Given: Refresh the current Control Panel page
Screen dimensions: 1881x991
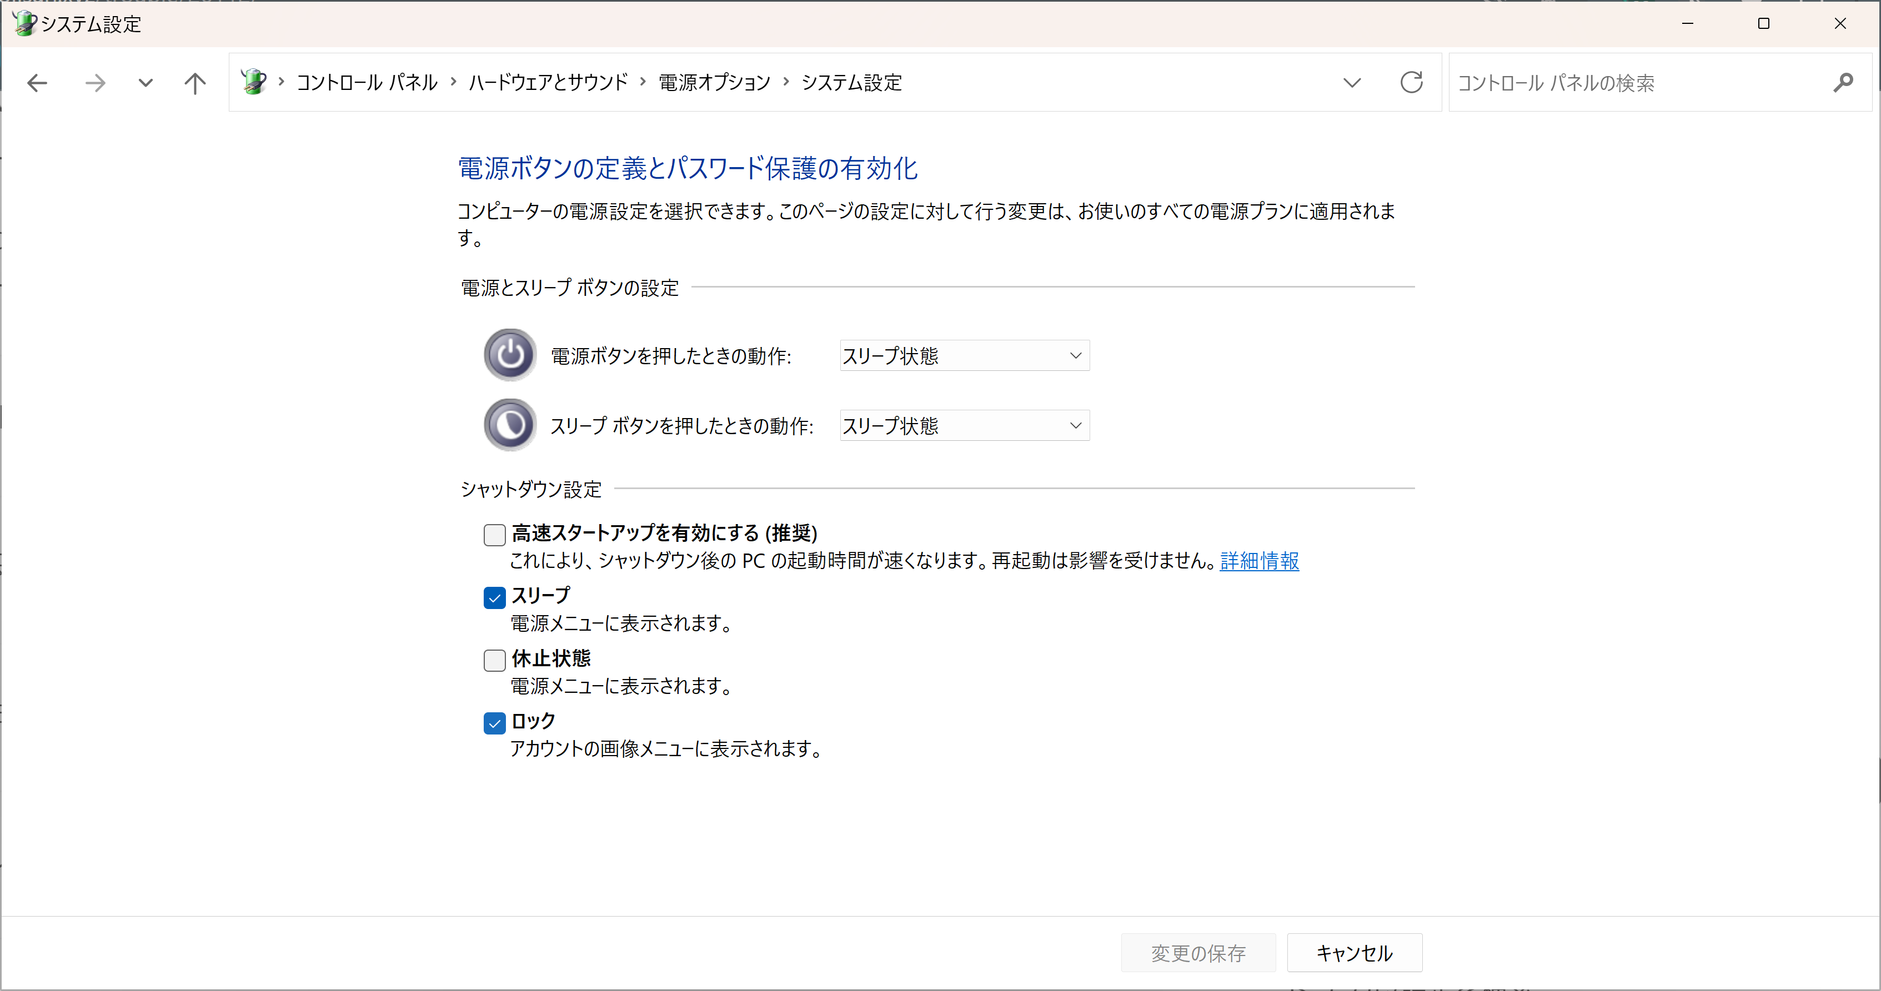Looking at the screenshot, I should click(1411, 83).
